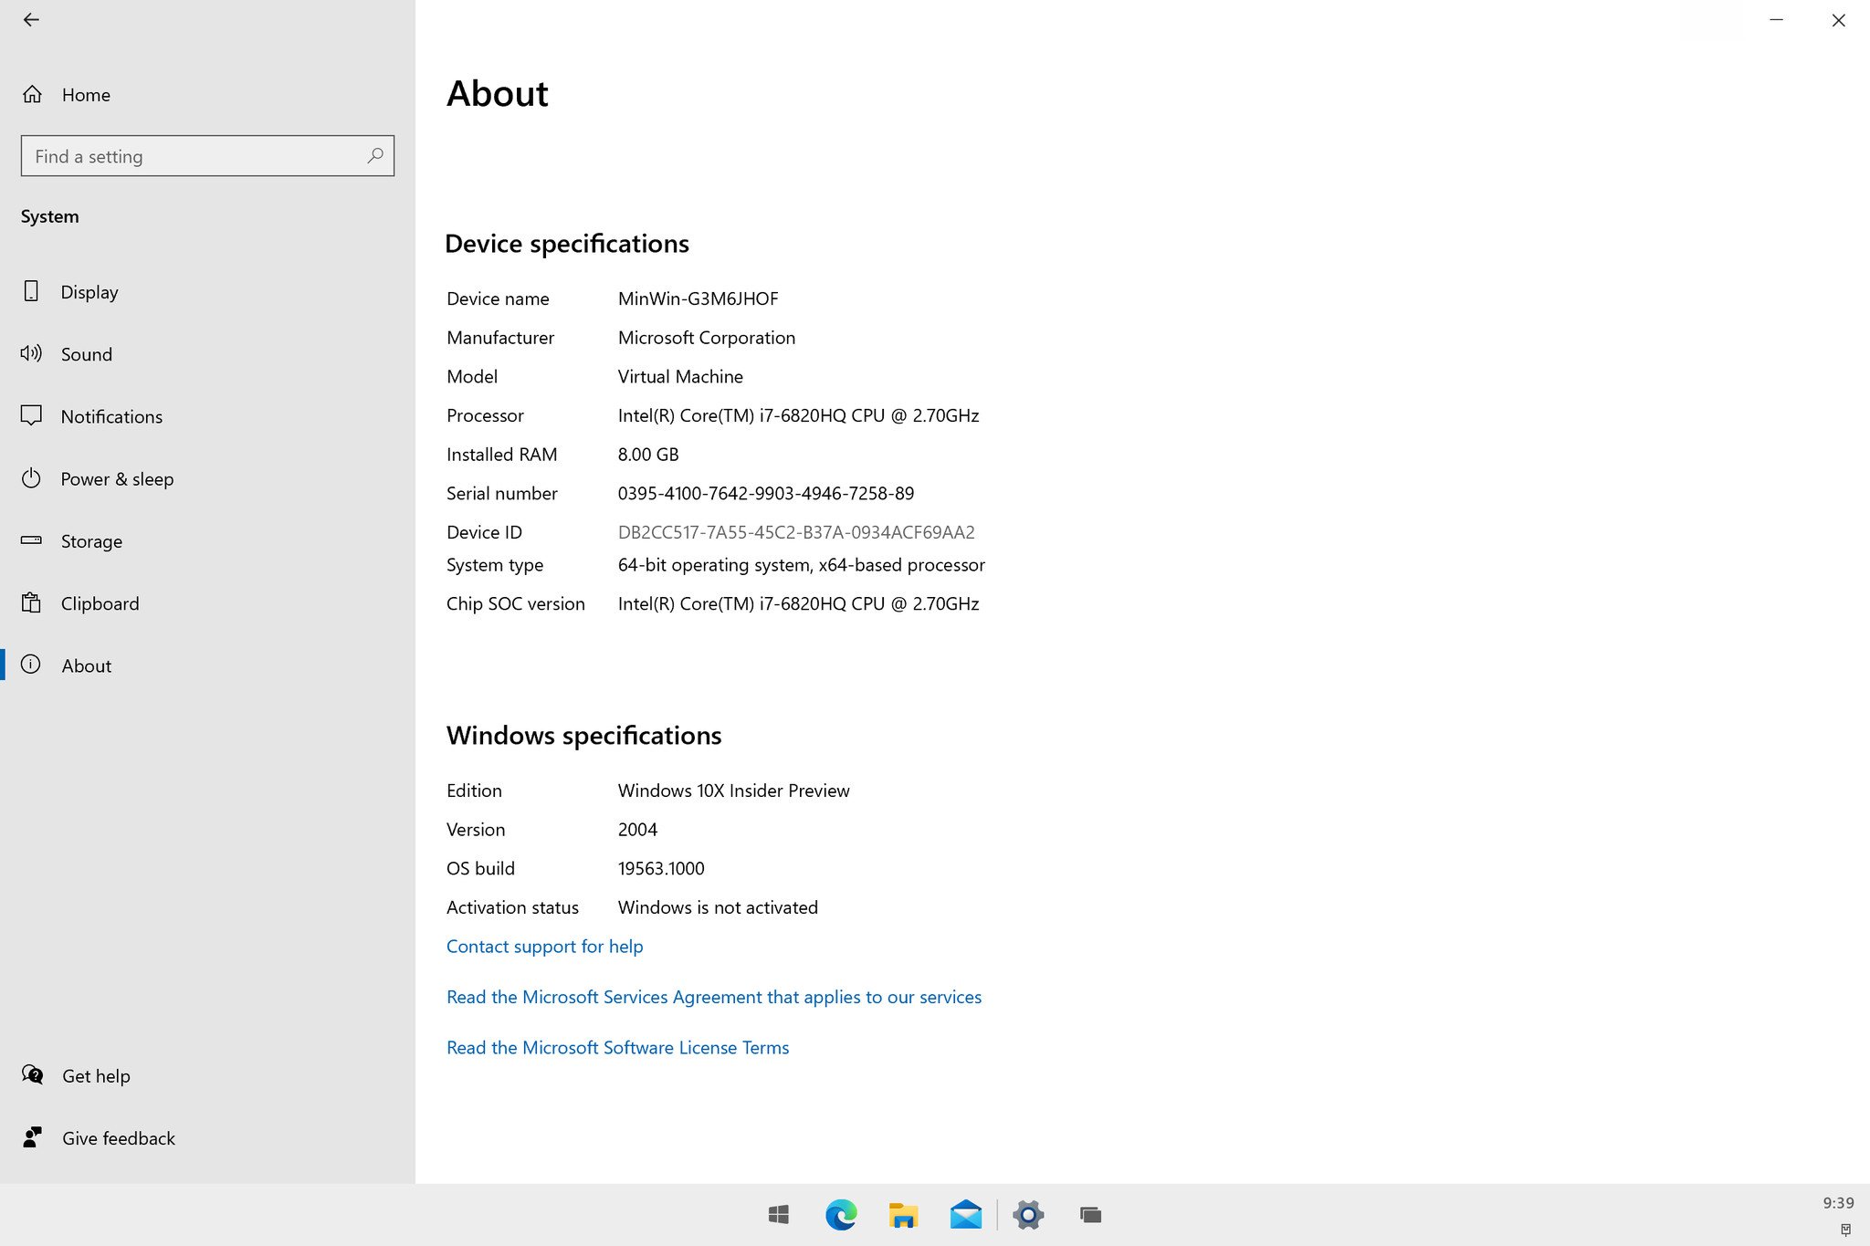Launch Microsoft Edge from taskbar
Screen dimensions: 1870x1246
coord(841,1215)
